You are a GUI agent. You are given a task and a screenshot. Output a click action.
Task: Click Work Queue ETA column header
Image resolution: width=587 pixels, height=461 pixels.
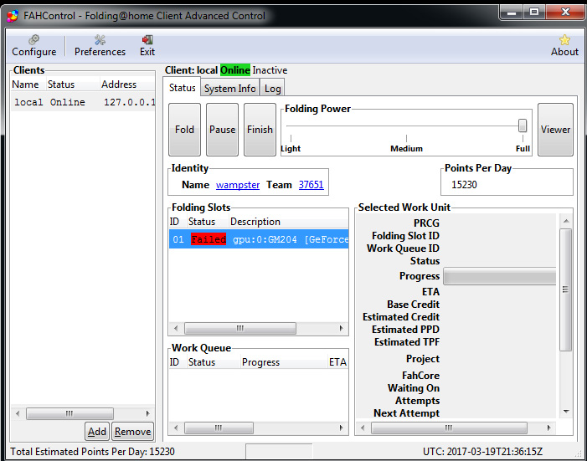[x=338, y=362]
